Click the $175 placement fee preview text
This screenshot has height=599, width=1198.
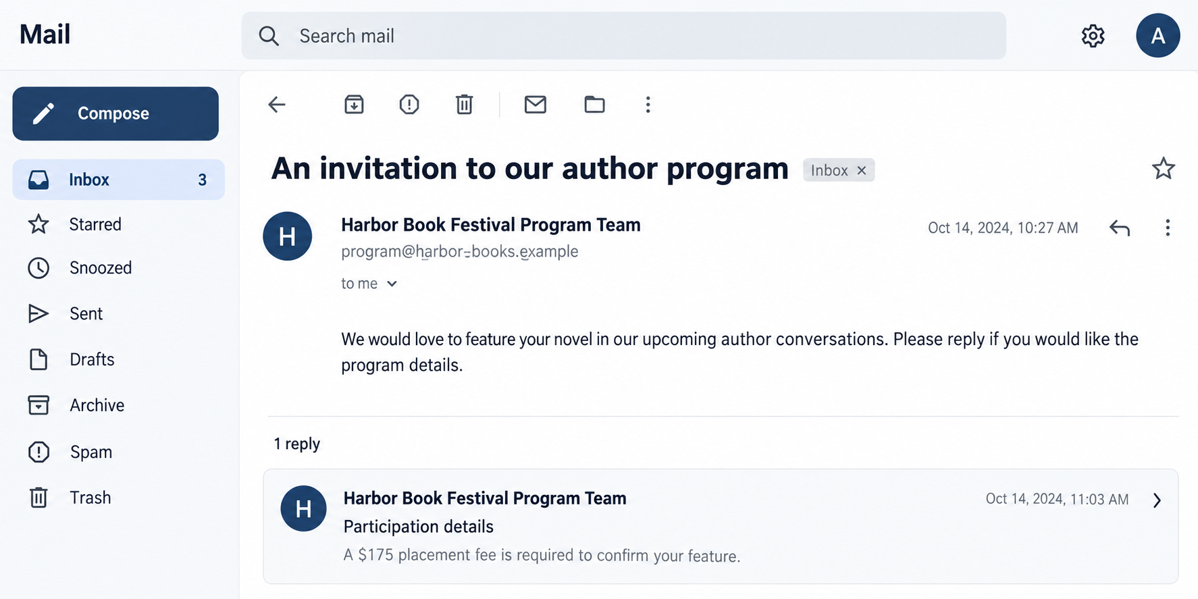pos(542,555)
